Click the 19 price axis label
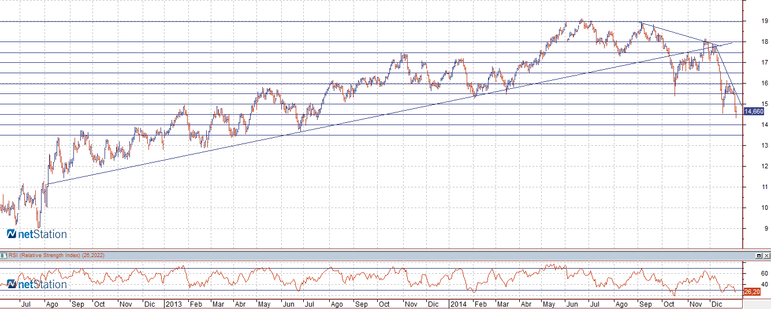The height and width of the screenshot is (309, 771). click(764, 21)
